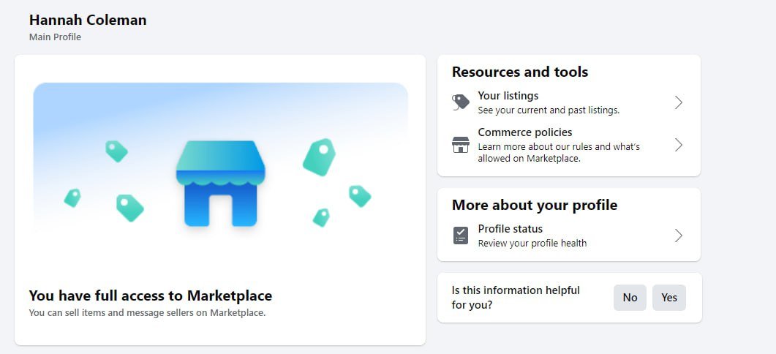Open Profile status via its chevron arrow

[679, 236]
